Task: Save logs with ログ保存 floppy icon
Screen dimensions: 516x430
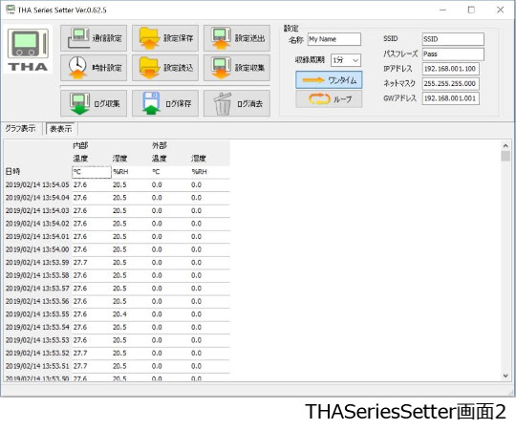Action: 165,103
